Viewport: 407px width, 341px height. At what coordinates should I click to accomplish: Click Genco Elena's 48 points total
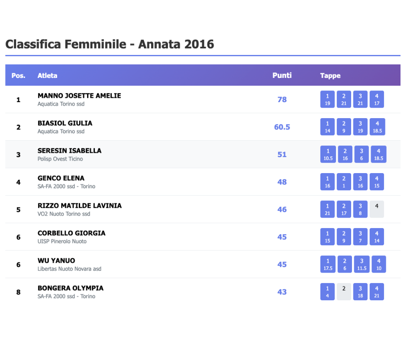(x=282, y=182)
